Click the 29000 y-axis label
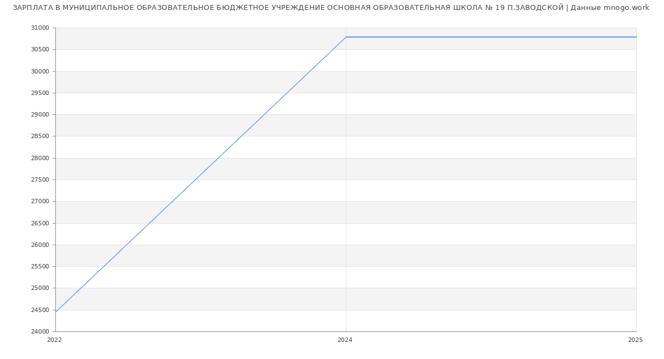 [x=40, y=115]
